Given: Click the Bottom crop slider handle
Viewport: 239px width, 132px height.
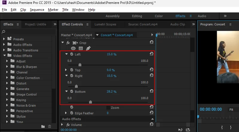Looking at the screenshot, I should [x=91, y=102].
